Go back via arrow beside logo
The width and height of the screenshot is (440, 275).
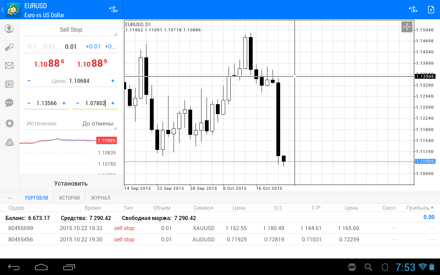[2, 10]
